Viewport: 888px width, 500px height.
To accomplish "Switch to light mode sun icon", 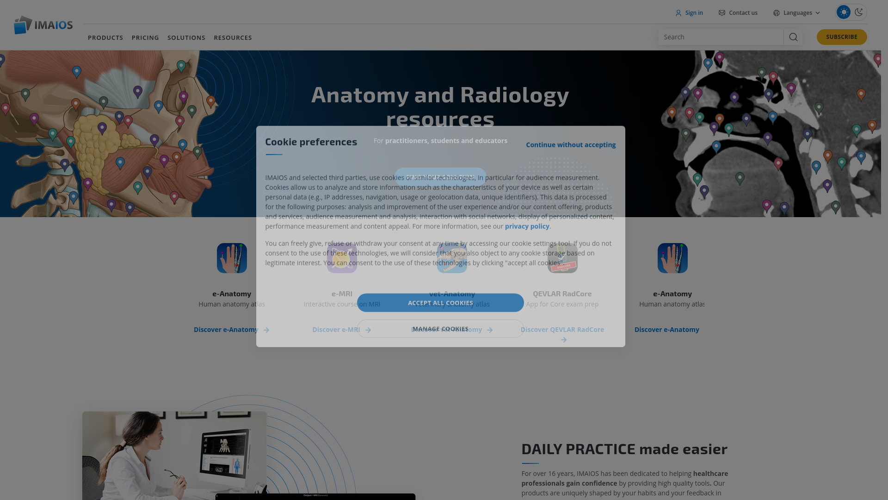I will (844, 12).
